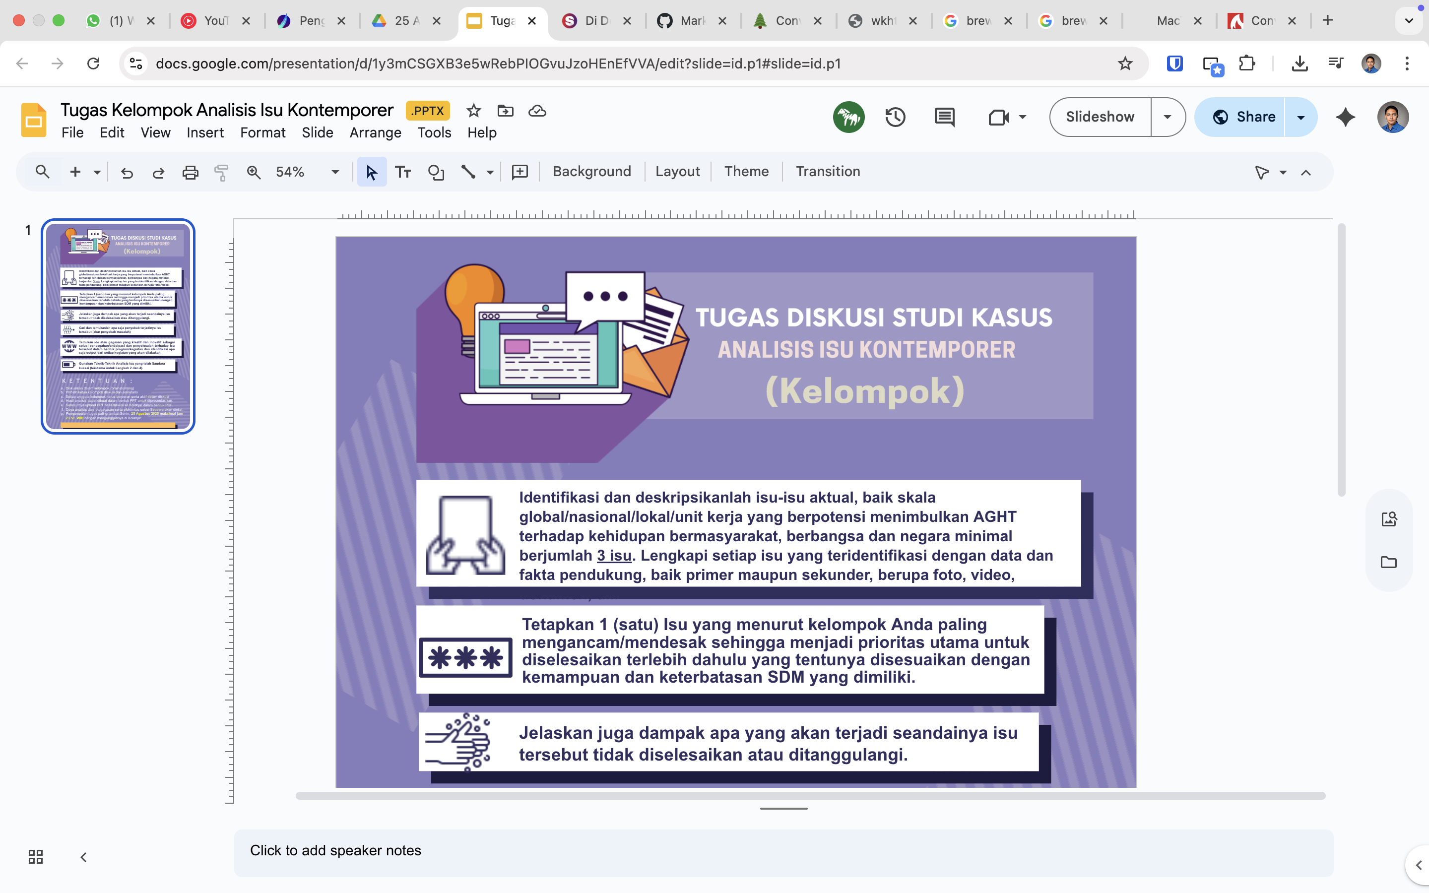Select slide 1 thumbnail in filmstrip
This screenshot has height=893, width=1429.
(x=118, y=326)
